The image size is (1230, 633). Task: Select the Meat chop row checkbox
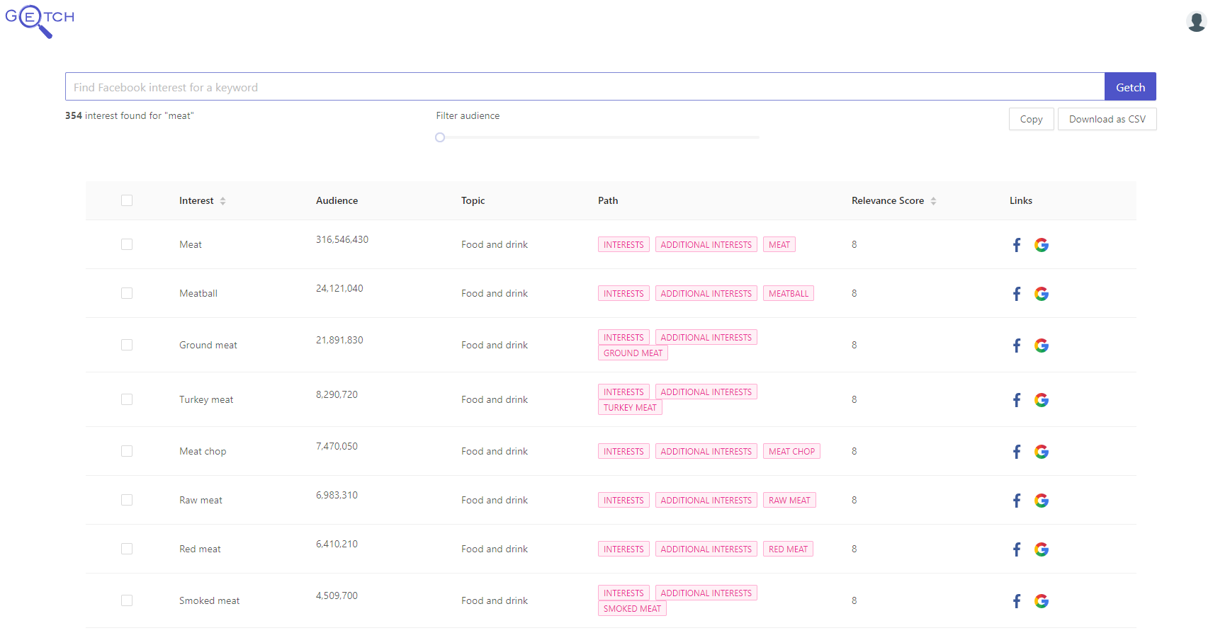pos(127,451)
